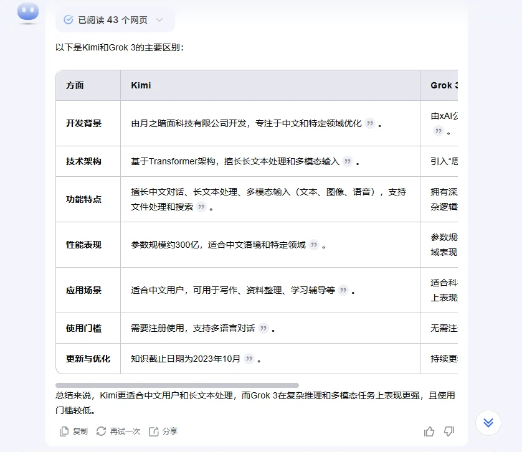Dislike the response with thumbs down
The image size is (522, 452).
[449, 431]
